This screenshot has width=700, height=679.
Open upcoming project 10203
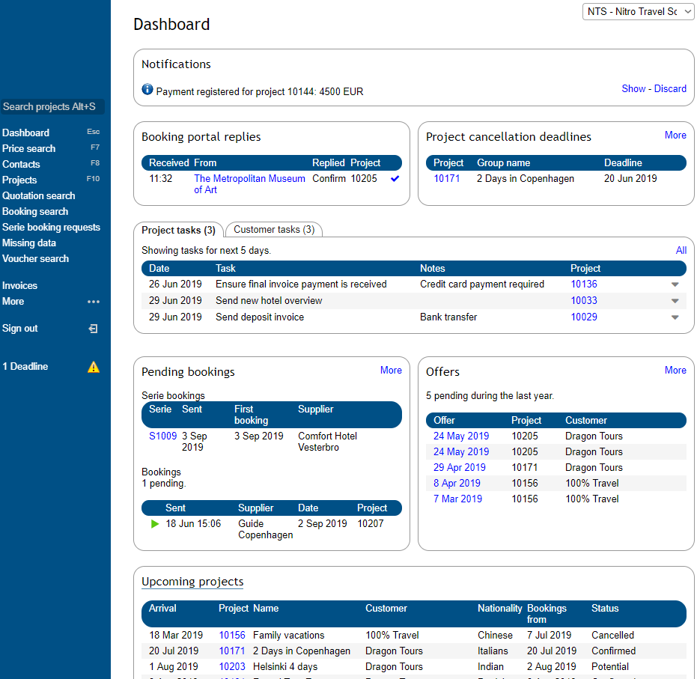point(232,666)
